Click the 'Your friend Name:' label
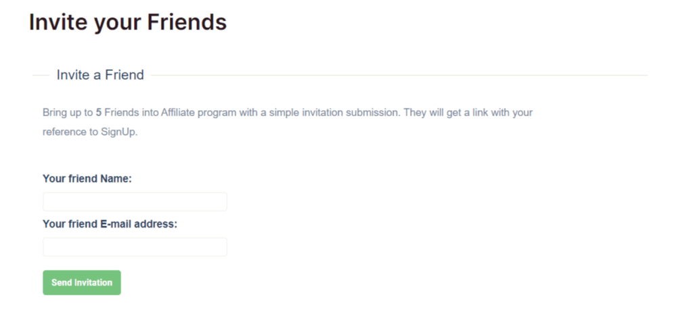693x314 pixels. pos(87,179)
